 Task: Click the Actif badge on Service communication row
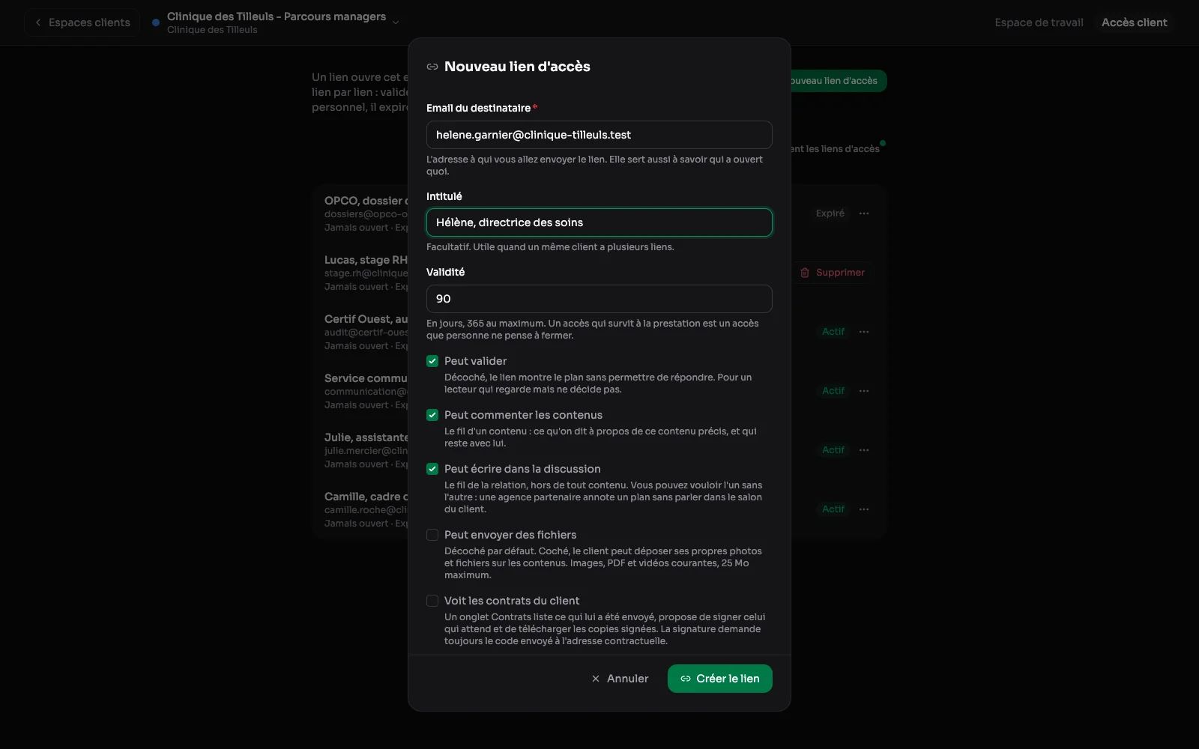click(833, 391)
